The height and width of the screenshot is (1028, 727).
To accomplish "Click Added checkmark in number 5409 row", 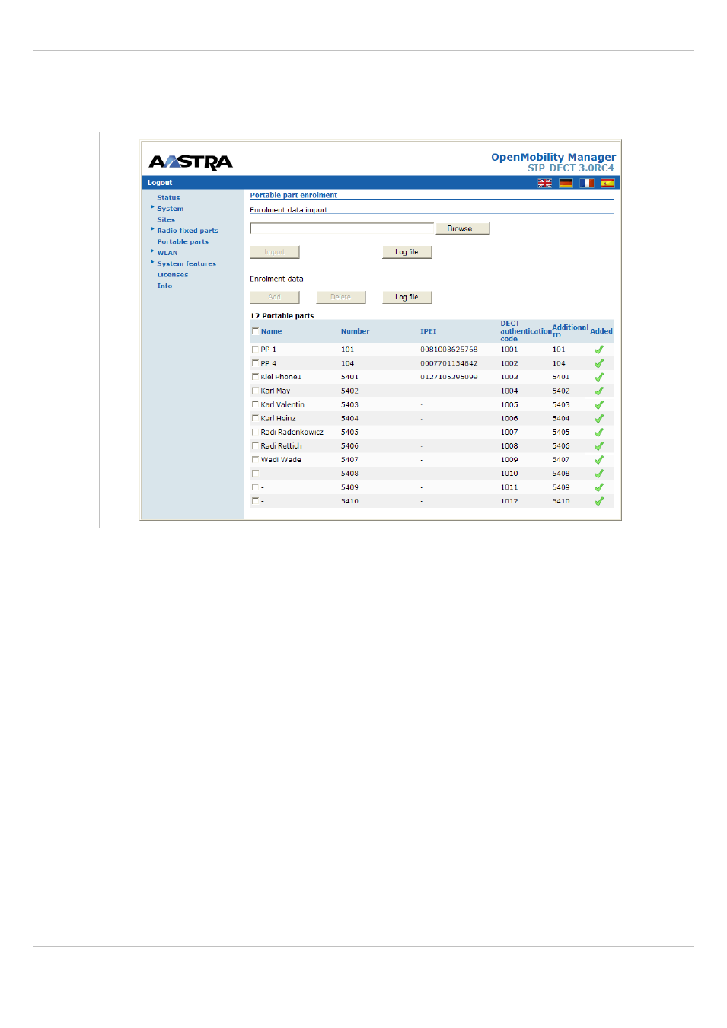I will (599, 487).
